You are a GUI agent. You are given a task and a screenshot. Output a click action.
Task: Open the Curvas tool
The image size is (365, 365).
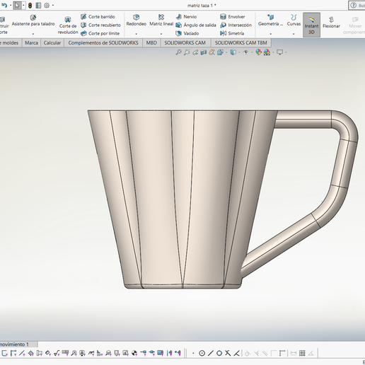(294, 21)
